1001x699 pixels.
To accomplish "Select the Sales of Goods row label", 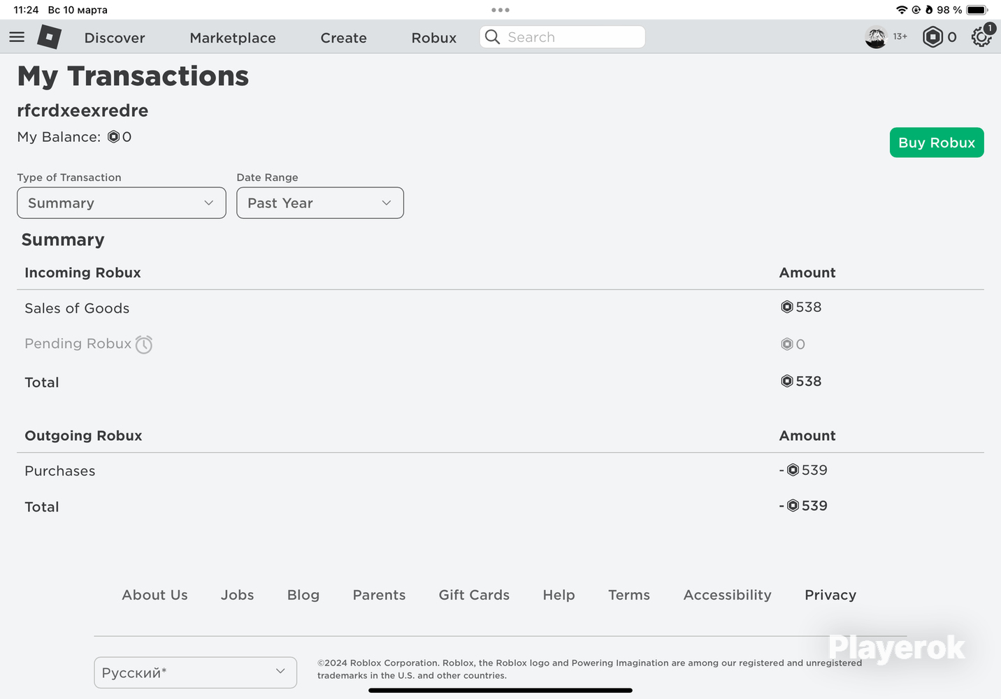I will pyautogui.click(x=77, y=308).
